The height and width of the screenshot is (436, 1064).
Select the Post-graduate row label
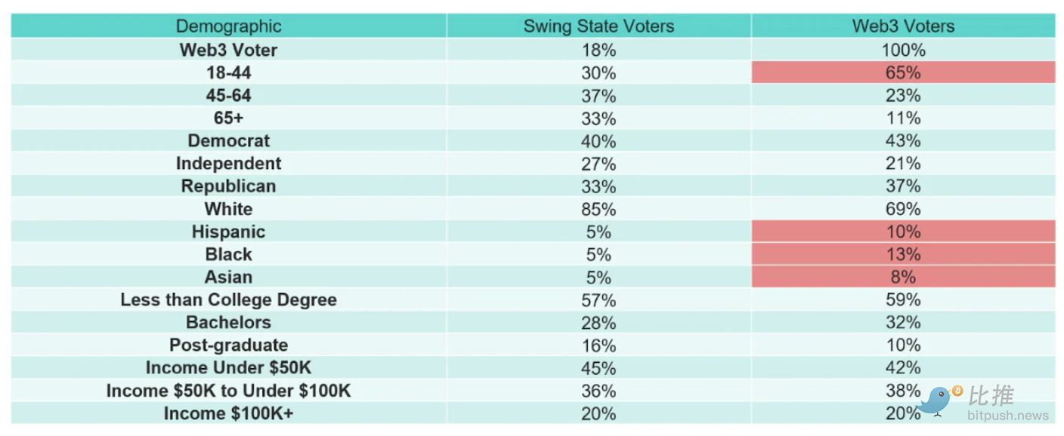coord(228,345)
